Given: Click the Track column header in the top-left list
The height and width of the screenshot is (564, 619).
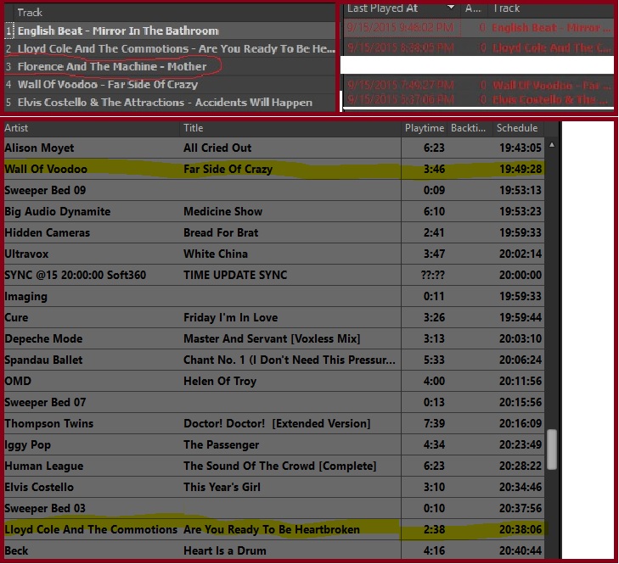Looking at the screenshot, I should (x=30, y=13).
